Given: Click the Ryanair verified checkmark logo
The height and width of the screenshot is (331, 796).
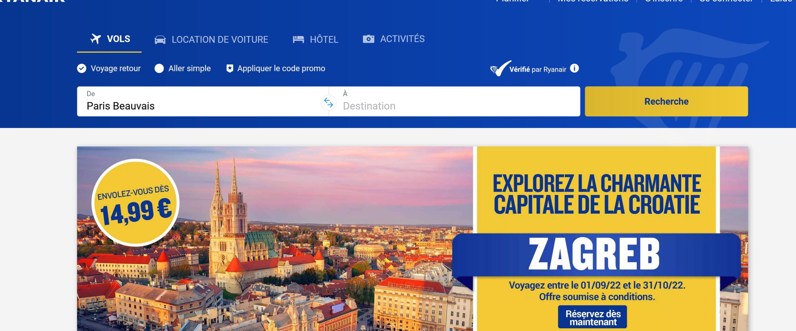Looking at the screenshot, I should pyautogui.click(x=500, y=68).
